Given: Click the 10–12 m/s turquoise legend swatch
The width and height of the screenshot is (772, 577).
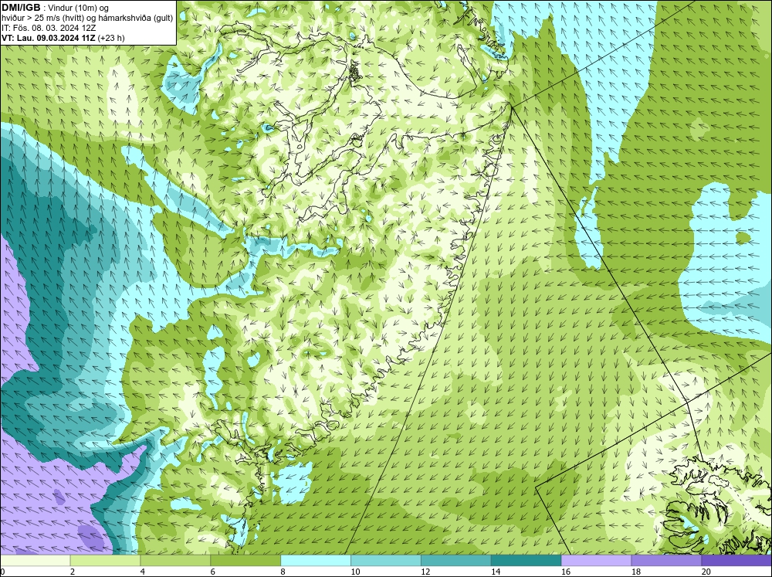Looking at the screenshot, I should pyautogui.click(x=385, y=561).
